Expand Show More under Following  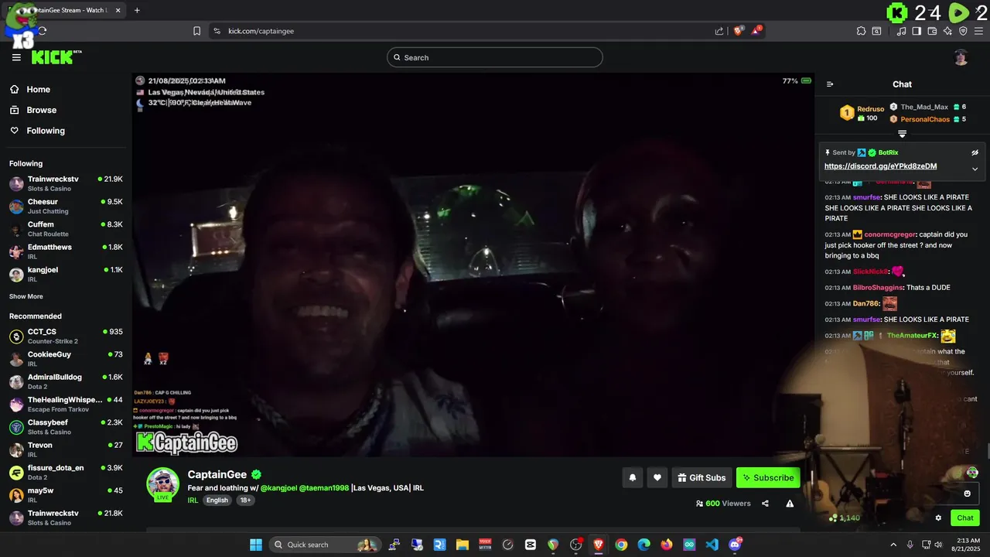[x=26, y=296]
